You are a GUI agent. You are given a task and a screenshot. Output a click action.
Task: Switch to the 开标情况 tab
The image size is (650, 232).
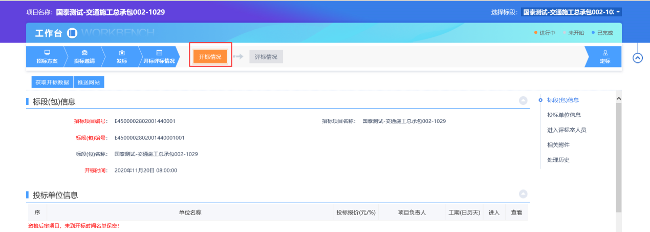click(210, 57)
